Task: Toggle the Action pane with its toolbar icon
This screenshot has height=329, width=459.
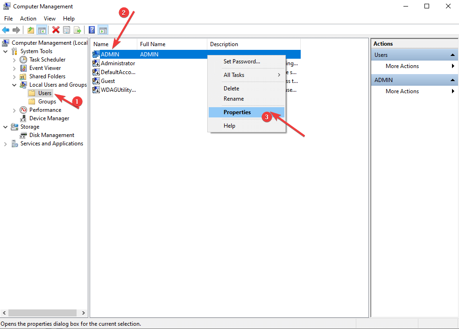Action: (x=103, y=30)
